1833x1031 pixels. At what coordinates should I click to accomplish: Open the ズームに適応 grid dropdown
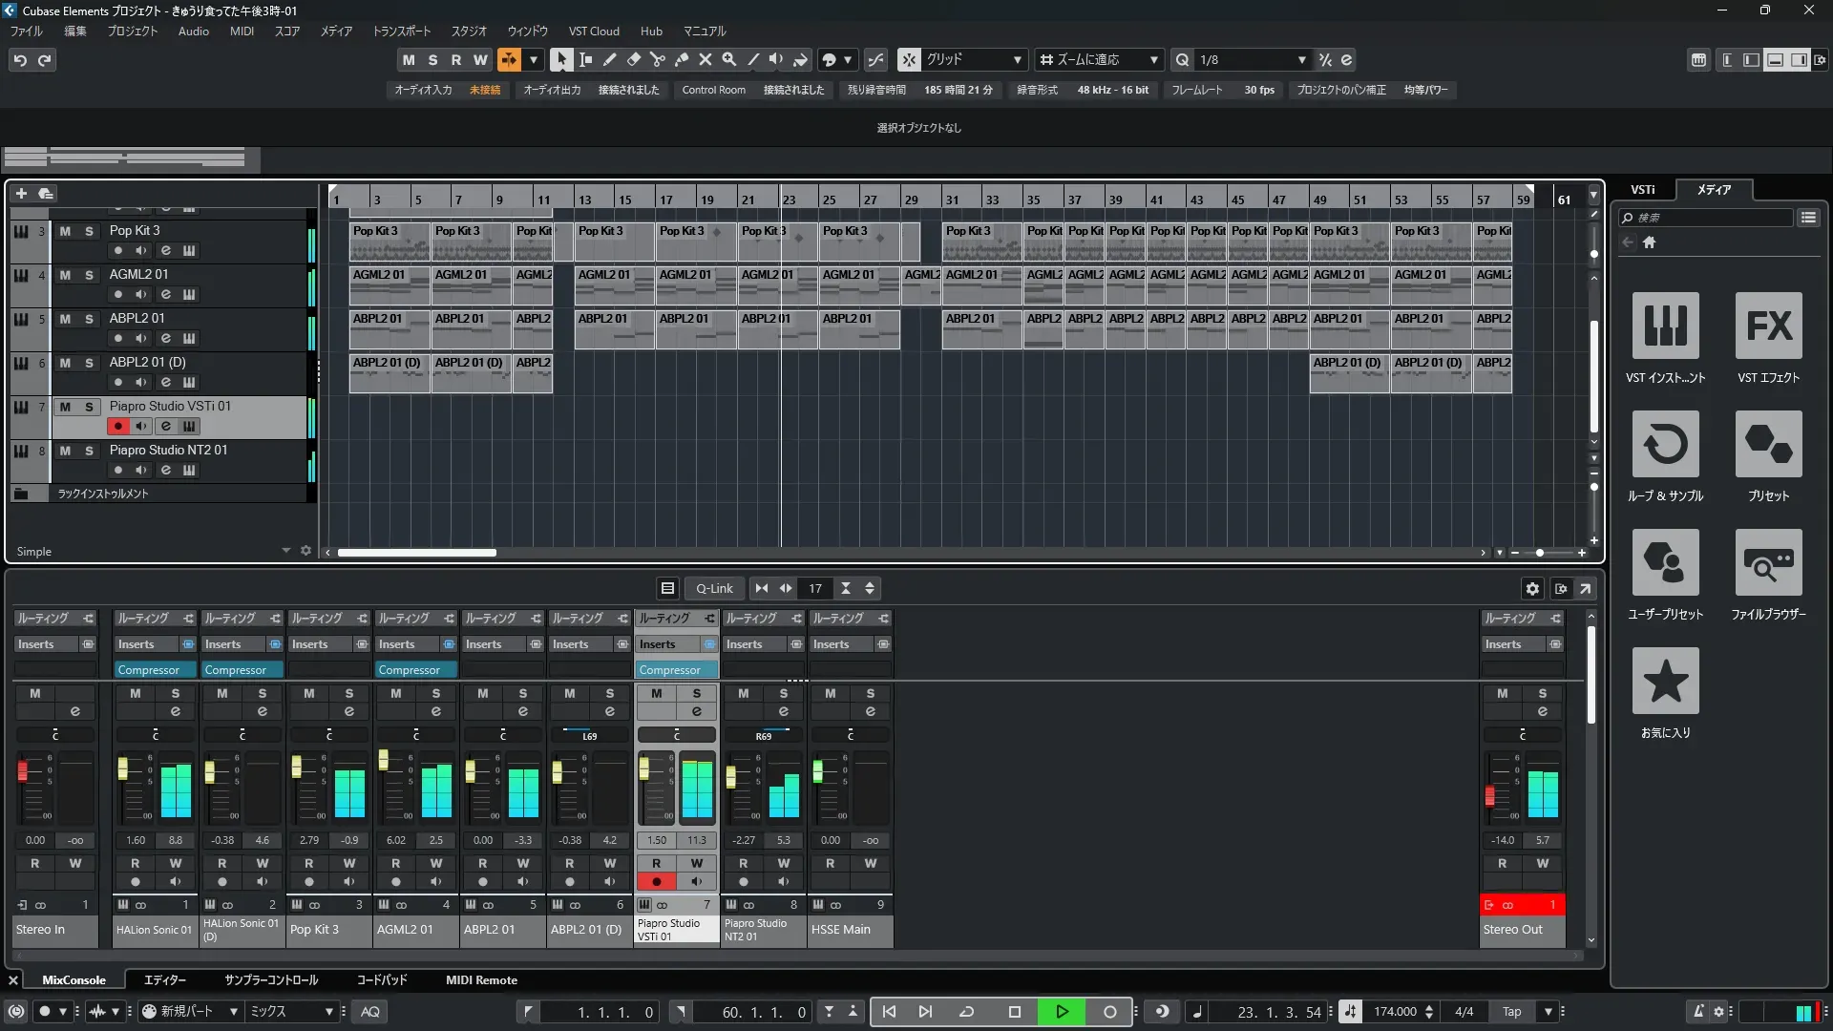[1153, 59]
